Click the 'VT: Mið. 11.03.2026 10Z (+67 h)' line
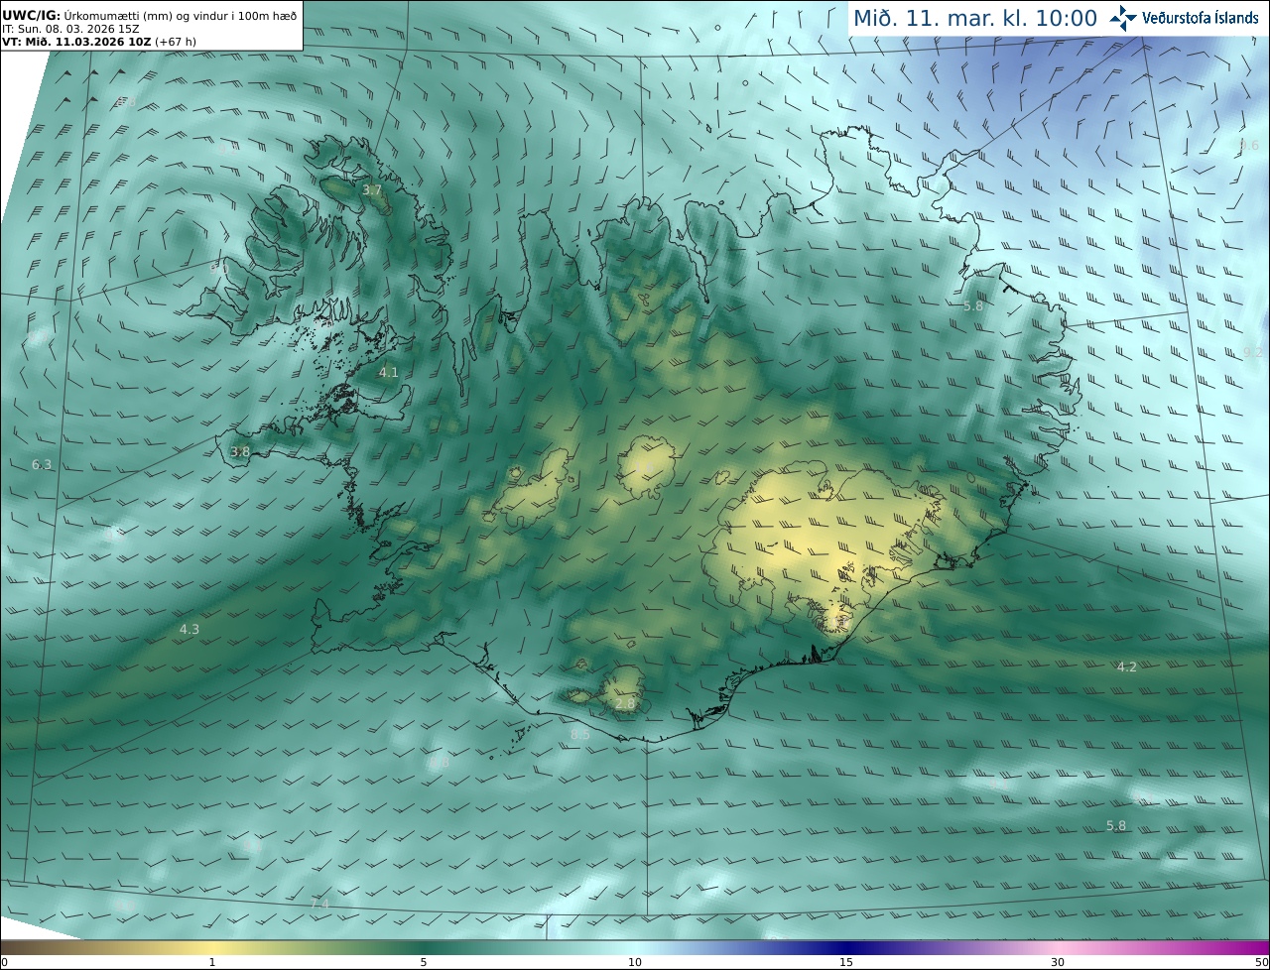The image size is (1270, 970). coord(99,43)
